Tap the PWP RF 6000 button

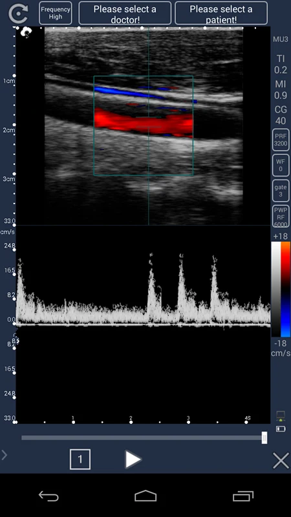(281, 216)
